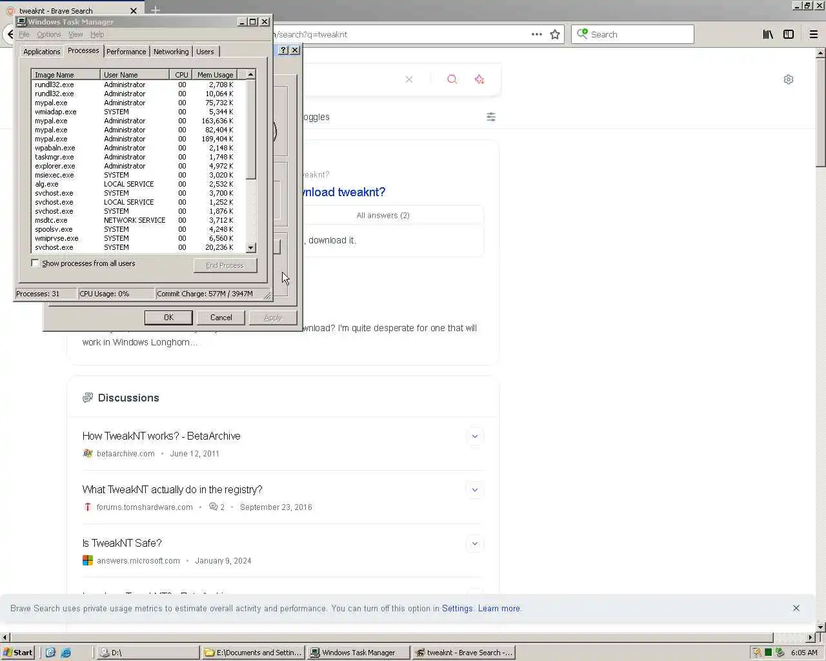Open the browser hamburger menu
Image resolution: width=826 pixels, height=661 pixels.
[x=813, y=34]
